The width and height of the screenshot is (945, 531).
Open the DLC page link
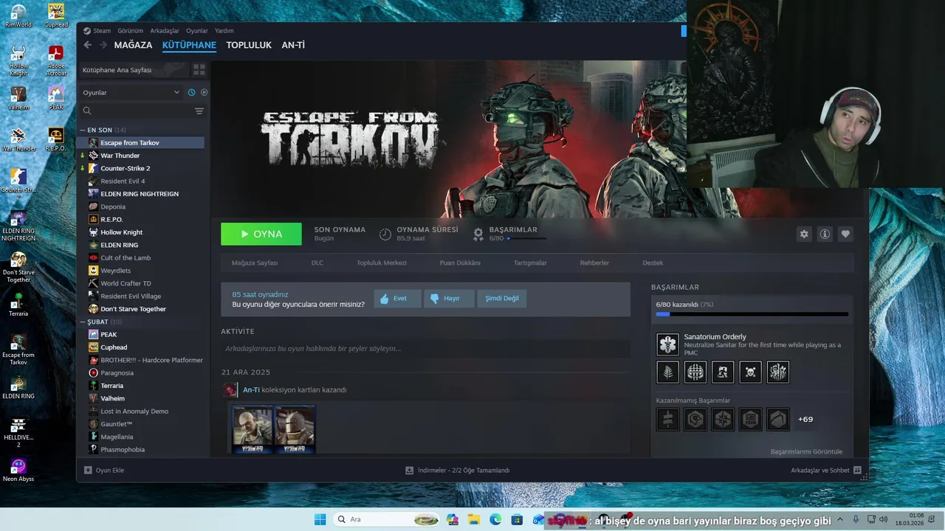click(x=317, y=263)
